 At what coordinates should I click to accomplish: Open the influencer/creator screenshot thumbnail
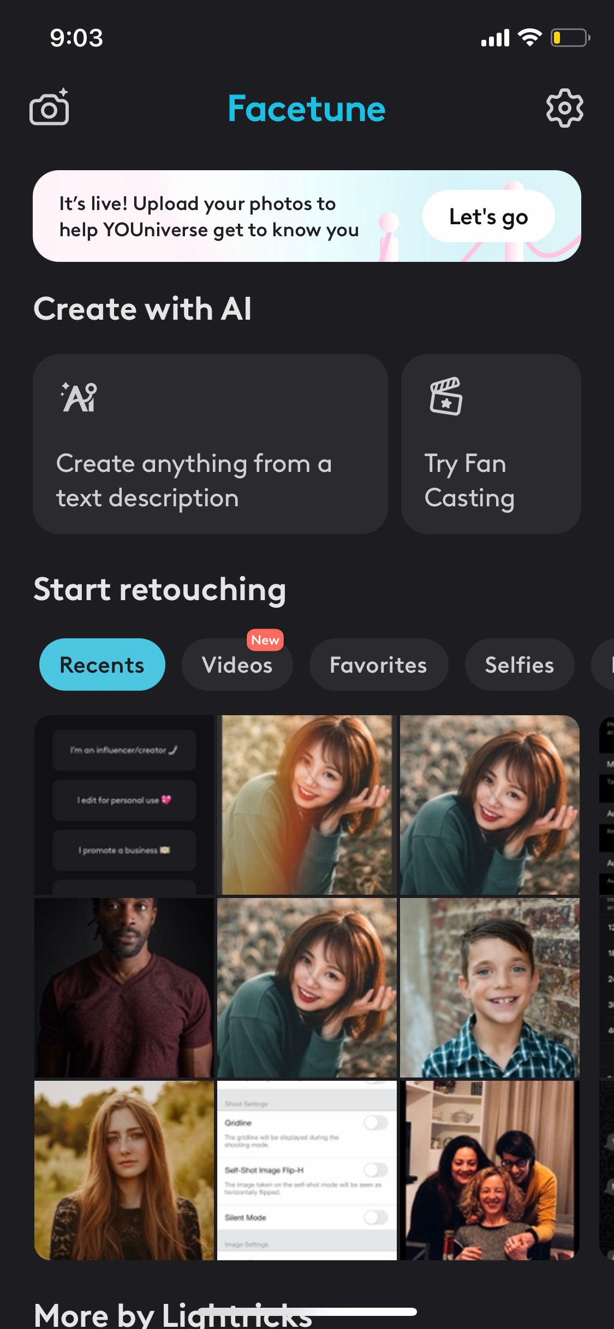124,805
